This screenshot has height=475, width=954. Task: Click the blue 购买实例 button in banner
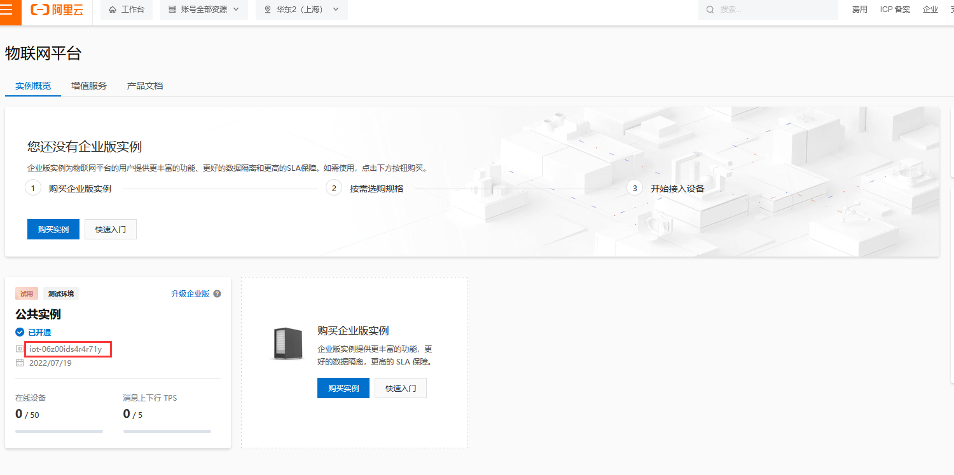tap(53, 229)
